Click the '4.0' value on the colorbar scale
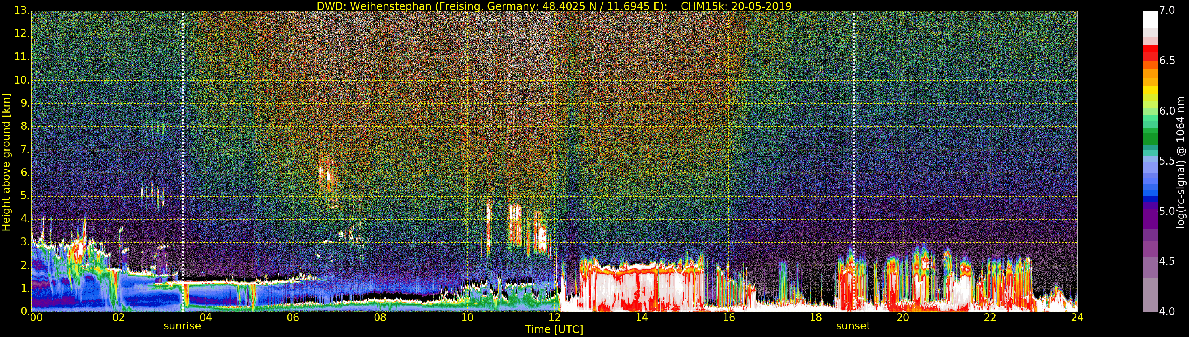 [1167, 312]
